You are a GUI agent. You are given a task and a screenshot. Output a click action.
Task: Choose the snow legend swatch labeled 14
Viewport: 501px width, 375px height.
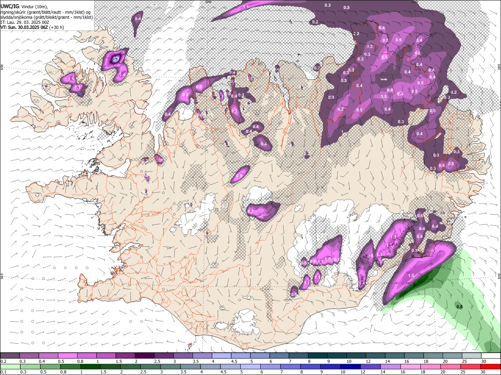click(x=394, y=356)
